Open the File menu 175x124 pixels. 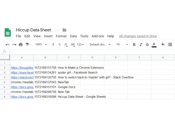point(19,36)
